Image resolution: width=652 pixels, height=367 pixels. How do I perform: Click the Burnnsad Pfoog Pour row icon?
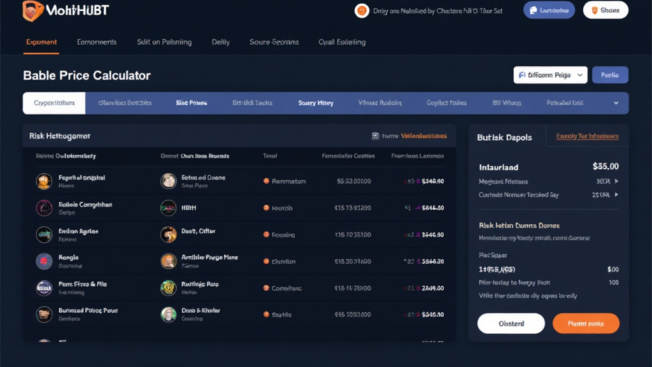coord(44,314)
